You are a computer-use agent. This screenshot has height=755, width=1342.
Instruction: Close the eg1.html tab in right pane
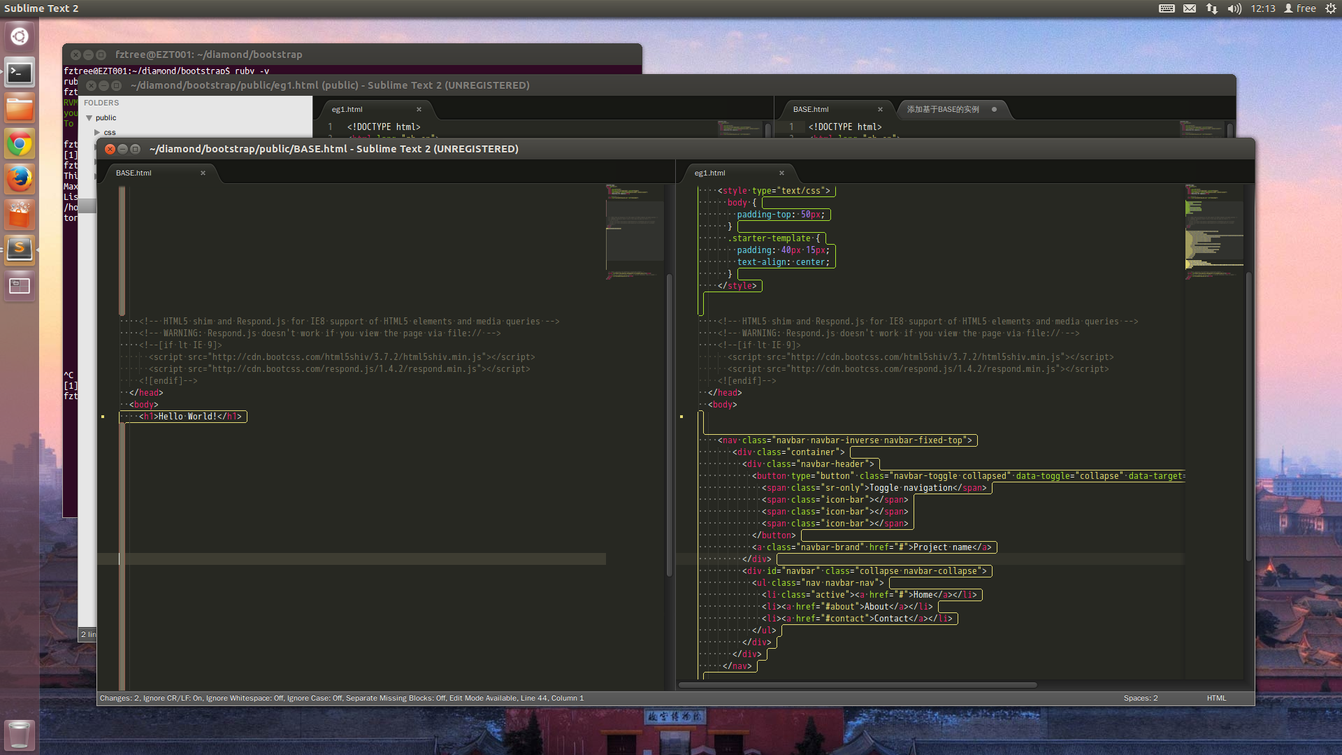[x=781, y=173]
